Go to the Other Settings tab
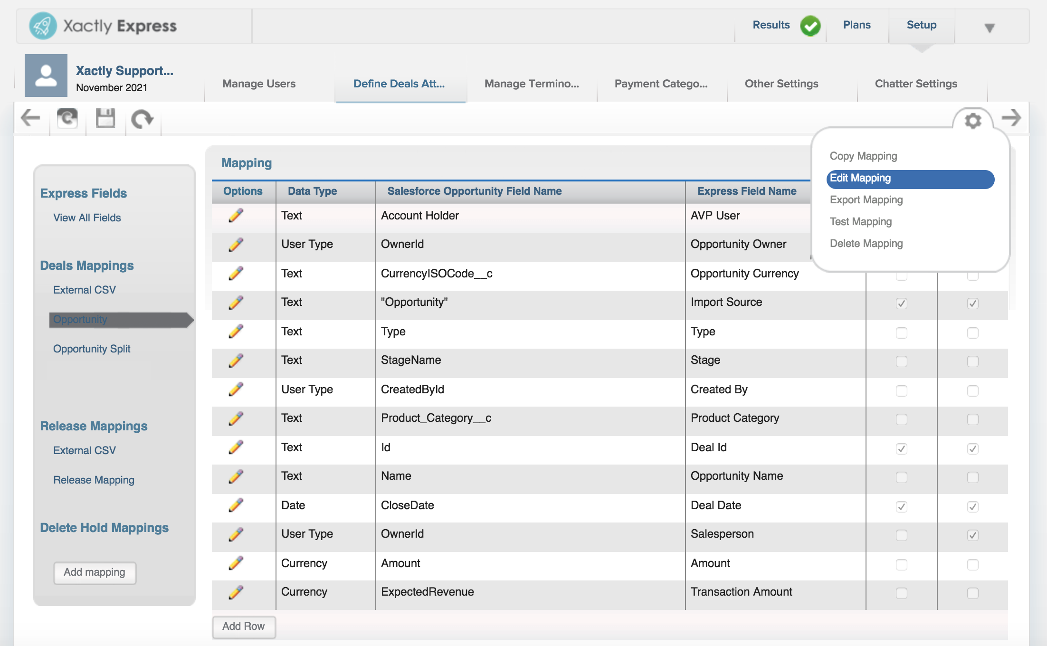Screen dimensions: 1047x646 (x=781, y=84)
